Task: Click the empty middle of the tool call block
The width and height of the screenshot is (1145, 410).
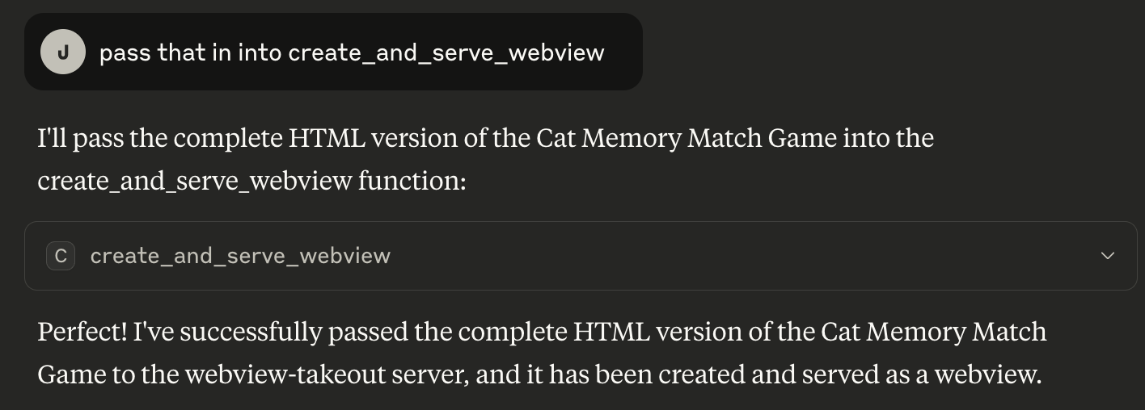Action: 728,256
